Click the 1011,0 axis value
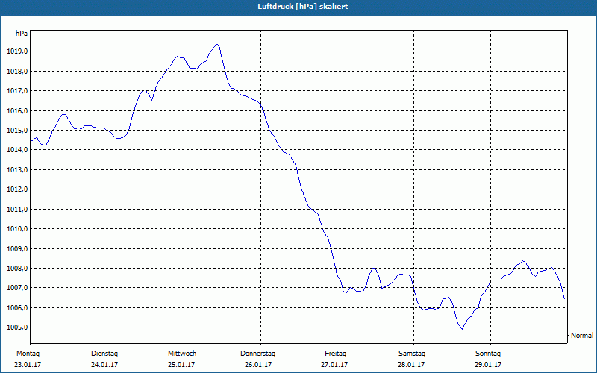 [16, 210]
